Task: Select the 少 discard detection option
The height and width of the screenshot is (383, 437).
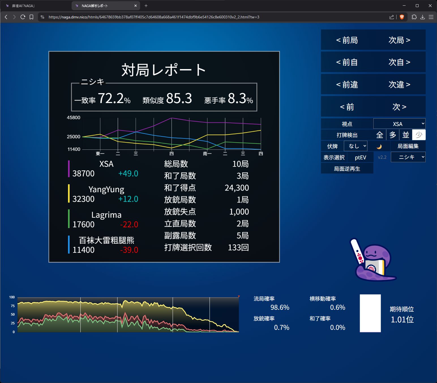Action: tap(419, 135)
